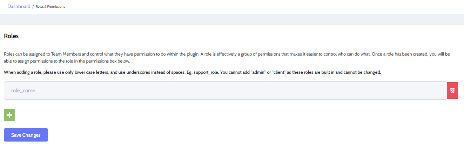The image size is (464, 144).
Task: Focus the role_name input field
Action: (x=225, y=91)
